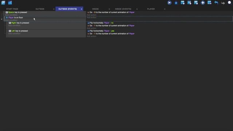Add condition under Player is on floor

click(11, 20)
